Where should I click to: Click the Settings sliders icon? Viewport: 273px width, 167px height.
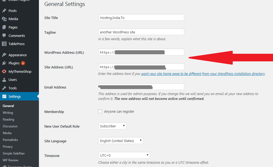pyautogui.click(x=4, y=96)
